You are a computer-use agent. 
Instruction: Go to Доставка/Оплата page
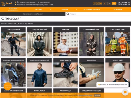click(92, 10)
